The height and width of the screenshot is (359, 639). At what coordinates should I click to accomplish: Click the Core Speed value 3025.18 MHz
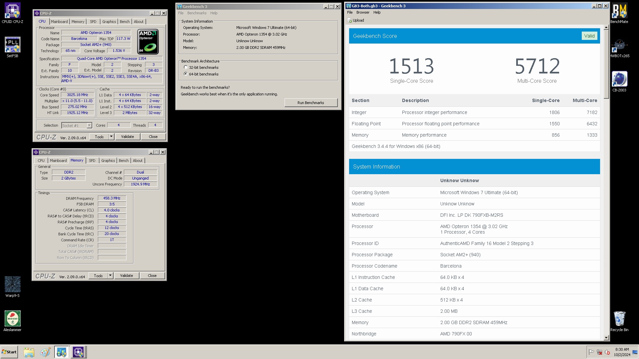point(78,95)
